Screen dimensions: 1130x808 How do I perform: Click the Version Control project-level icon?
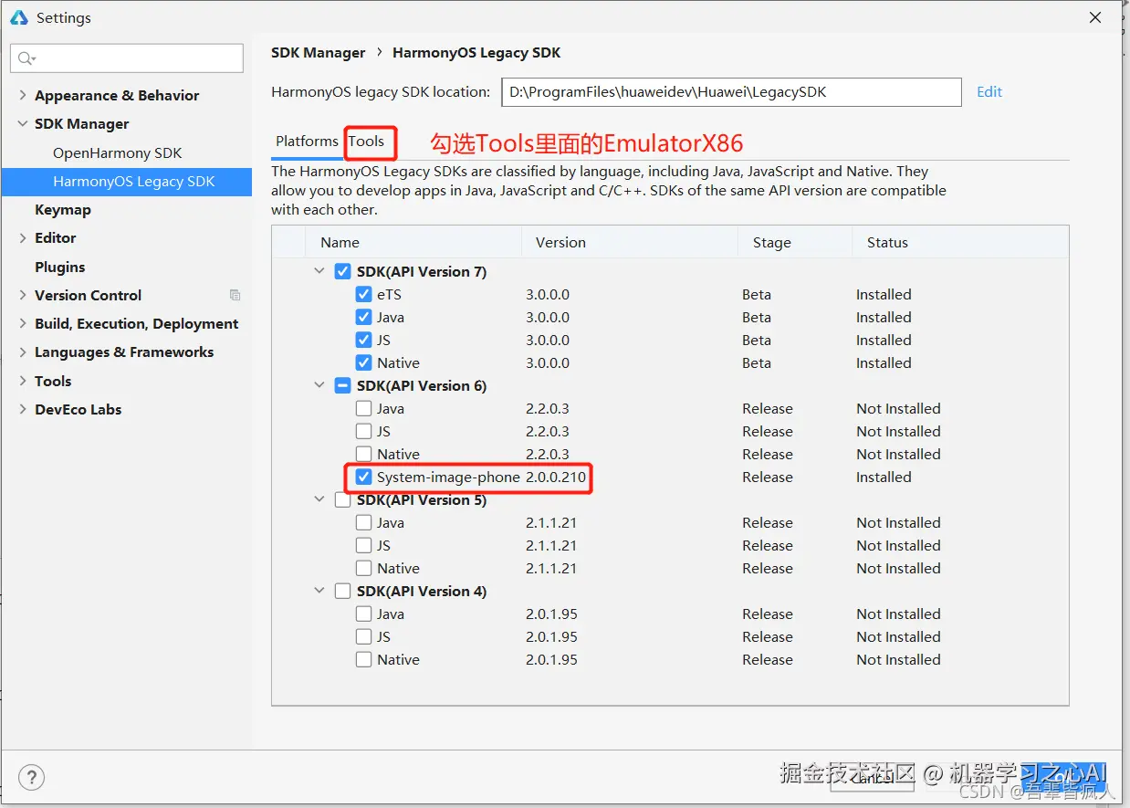click(x=235, y=295)
